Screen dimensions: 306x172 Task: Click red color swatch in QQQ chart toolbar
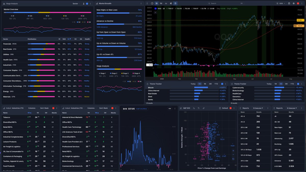pos(298,3)
